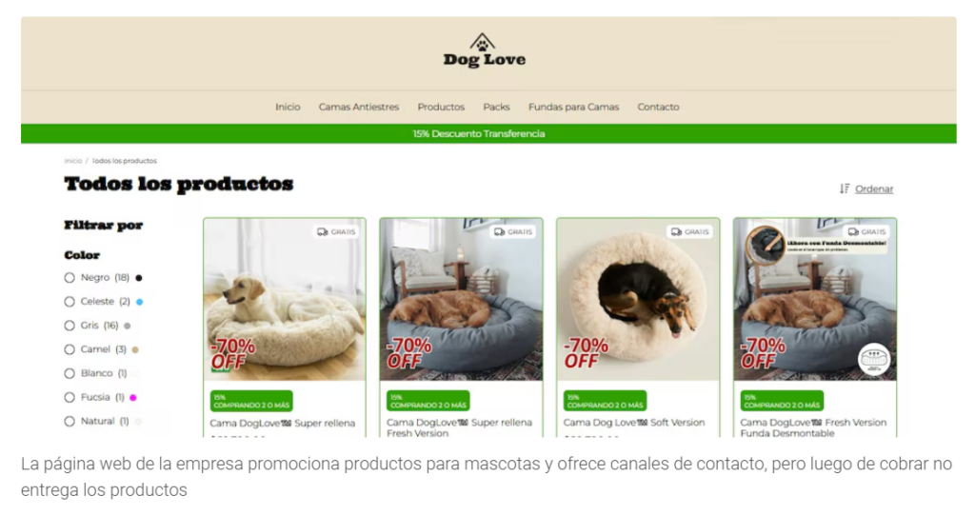Click the circular removable cover image on fourth product

point(766,245)
